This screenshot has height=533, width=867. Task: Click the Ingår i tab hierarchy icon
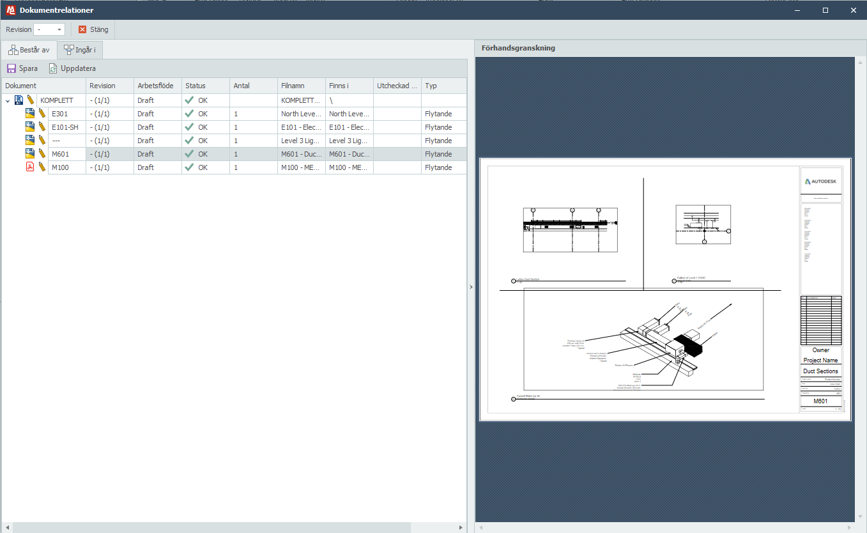point(68,50)
